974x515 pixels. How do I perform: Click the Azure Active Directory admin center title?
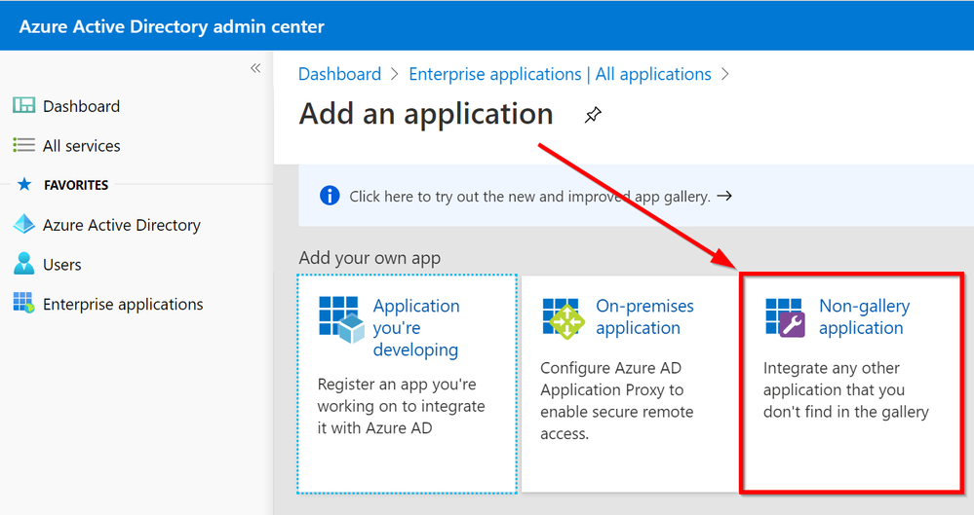(x=172, y=26)
